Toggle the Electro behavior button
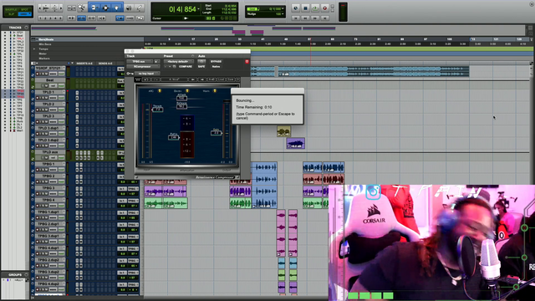Viewport: 535px width, 301px height. pos(187,91)
